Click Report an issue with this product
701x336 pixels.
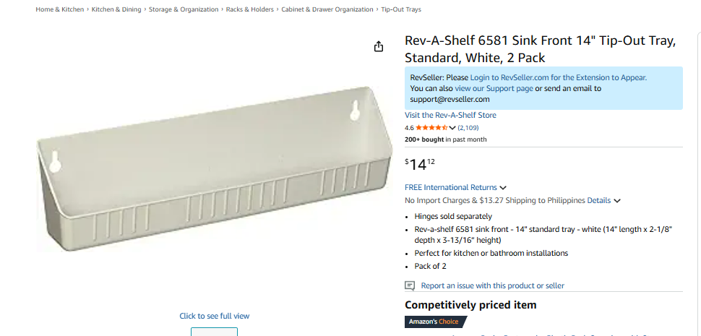click(492, 285)
